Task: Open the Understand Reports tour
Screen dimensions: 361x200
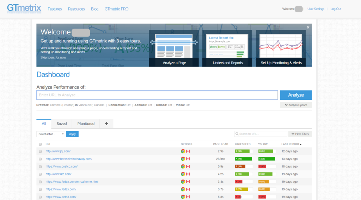Action: pos(227,49)
